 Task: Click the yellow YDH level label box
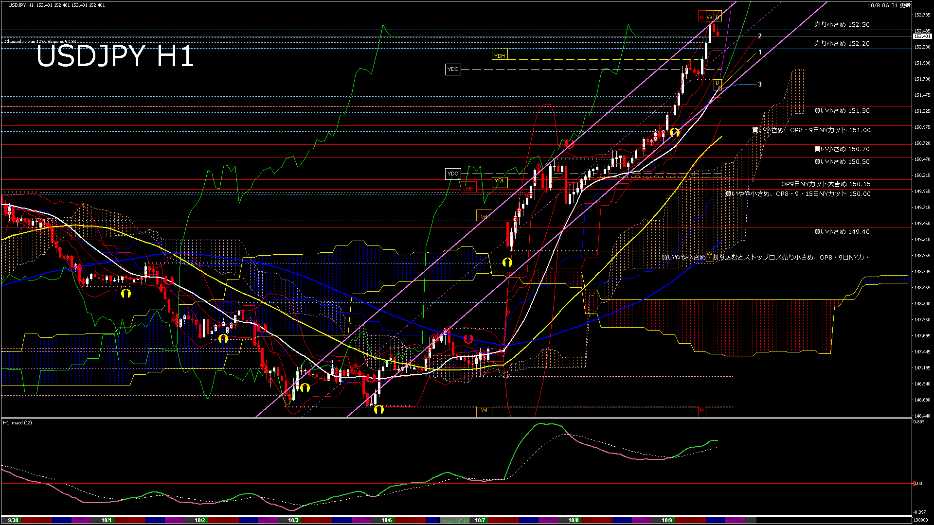(499, 55)
